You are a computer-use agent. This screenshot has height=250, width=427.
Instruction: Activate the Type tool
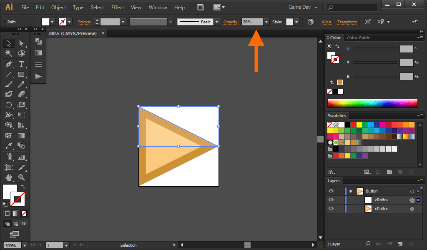20,65
